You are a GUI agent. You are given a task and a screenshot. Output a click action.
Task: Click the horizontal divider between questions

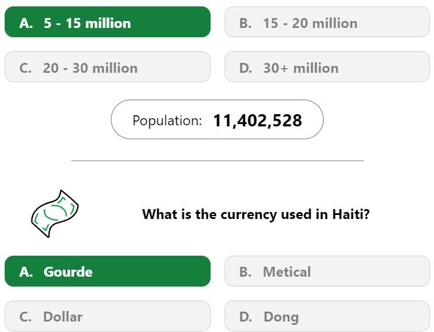pos(218,160)
